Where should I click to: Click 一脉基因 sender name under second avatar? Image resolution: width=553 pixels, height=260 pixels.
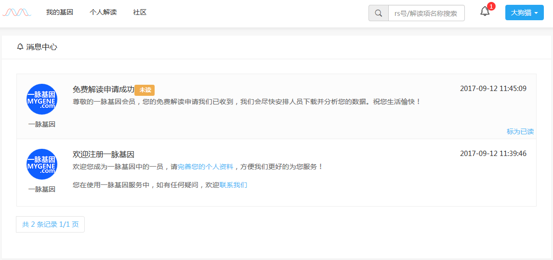coord(42,189)
